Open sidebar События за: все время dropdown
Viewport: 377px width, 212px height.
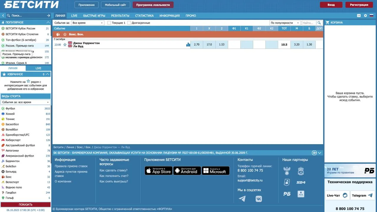pos(26,102)
